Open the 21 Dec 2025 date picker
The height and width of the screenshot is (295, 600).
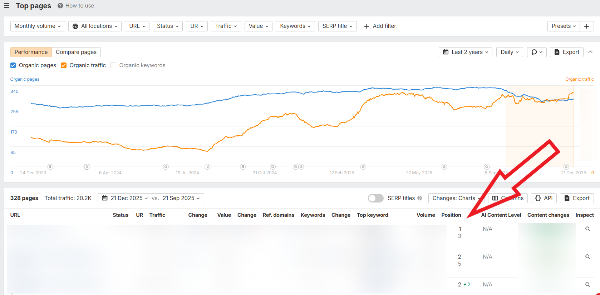click(125, 198)
